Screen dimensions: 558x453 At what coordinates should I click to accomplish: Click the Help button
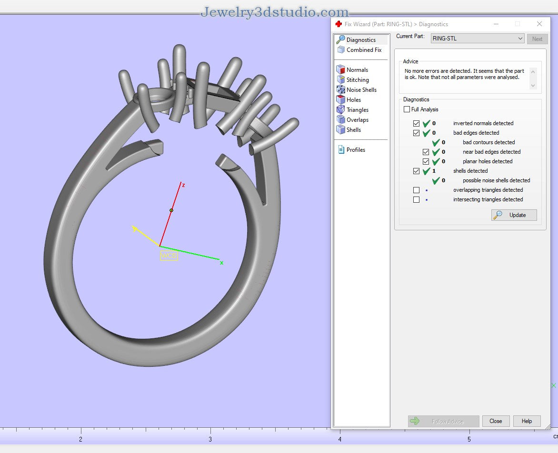[527, 421]
